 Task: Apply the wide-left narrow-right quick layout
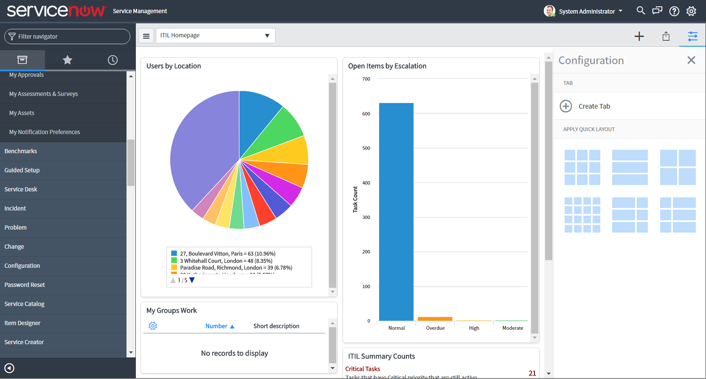pos(630,215)
